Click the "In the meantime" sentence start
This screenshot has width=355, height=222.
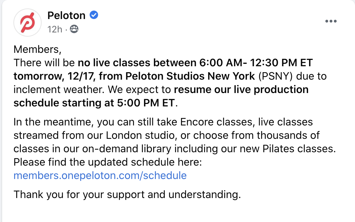click(54, 122)
